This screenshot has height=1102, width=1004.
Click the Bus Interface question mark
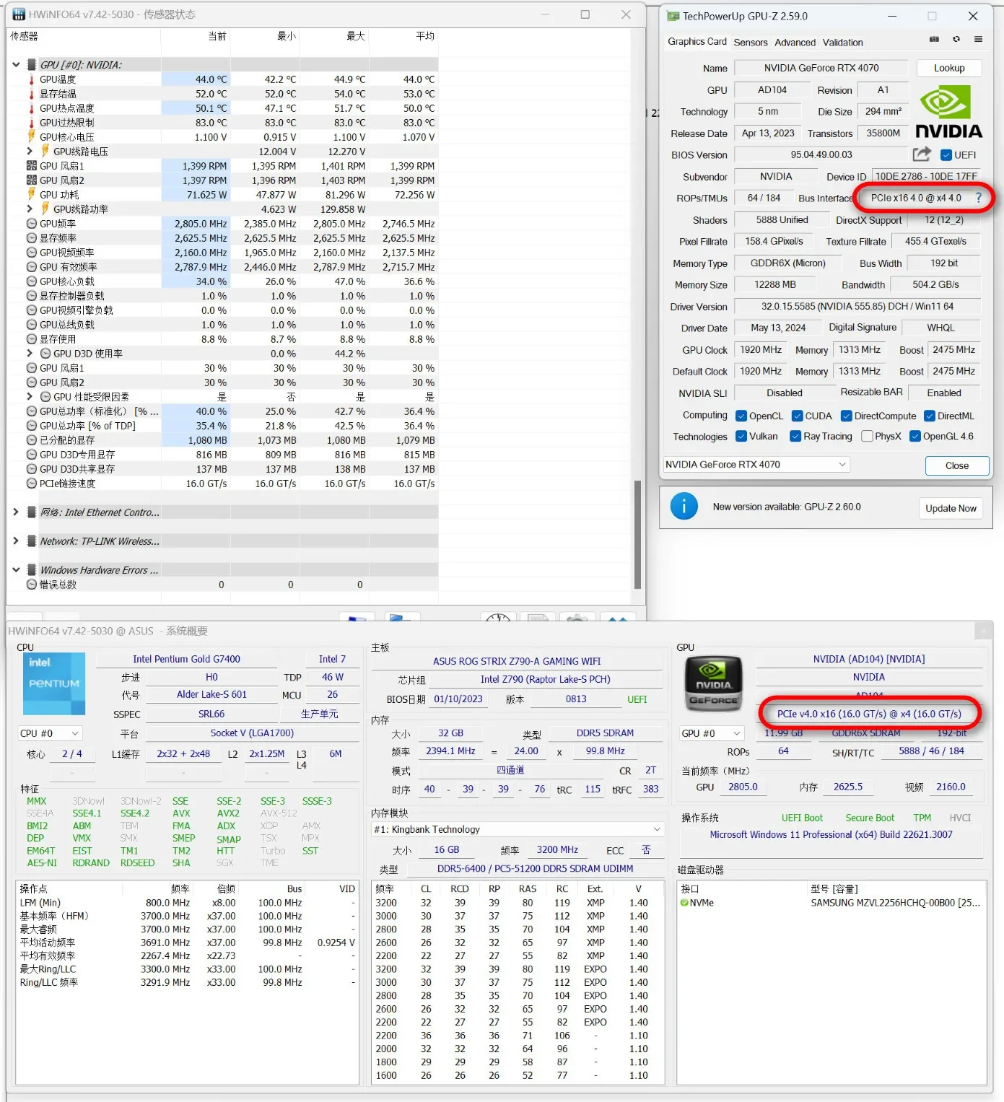pyautogui.click(x=979, y=198)
